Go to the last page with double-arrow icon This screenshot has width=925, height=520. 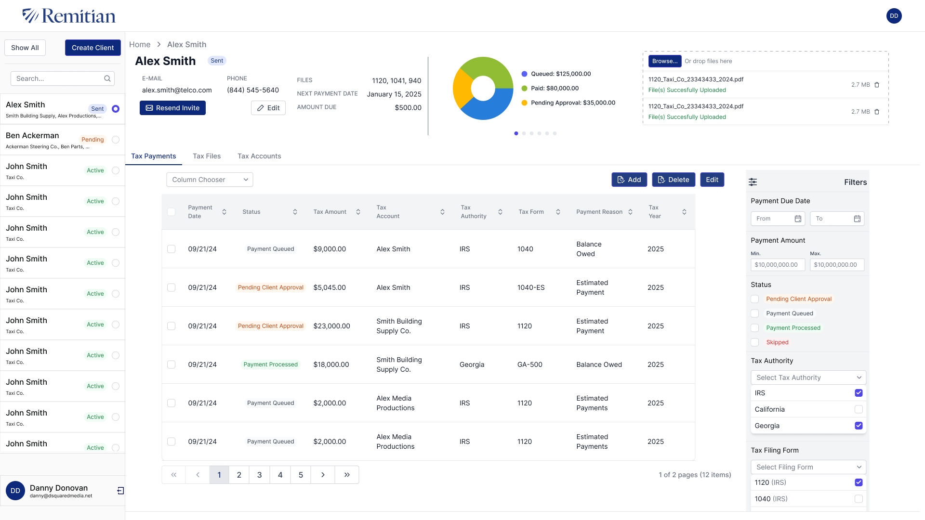(x=347, y=475)
